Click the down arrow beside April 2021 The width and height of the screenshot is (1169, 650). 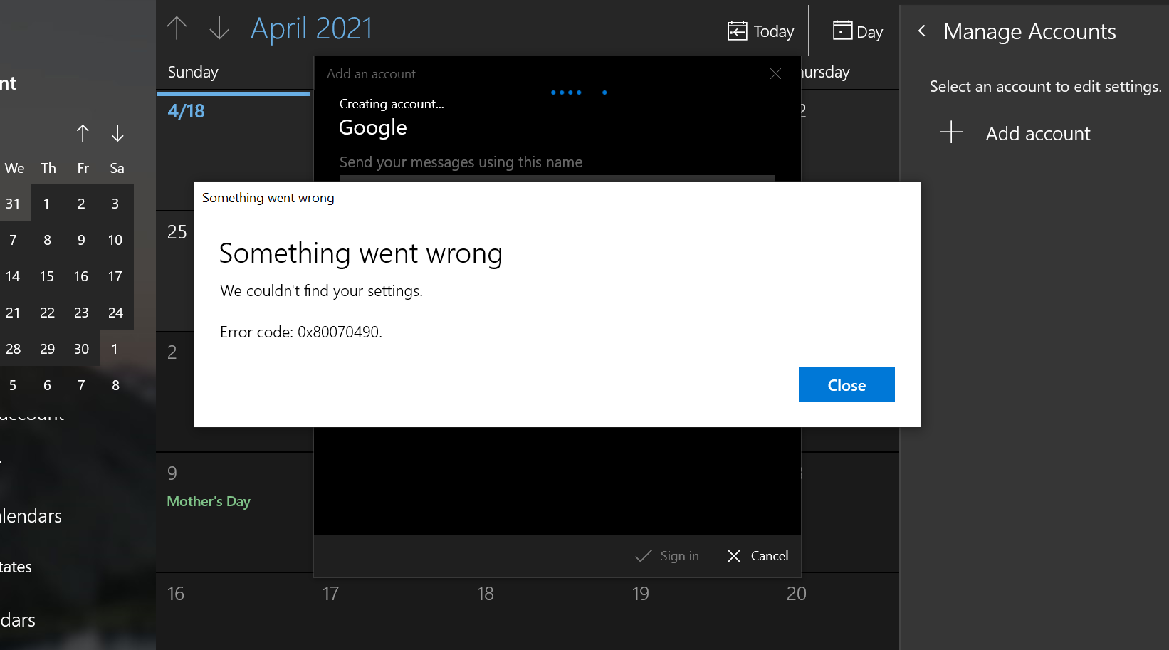219,28
